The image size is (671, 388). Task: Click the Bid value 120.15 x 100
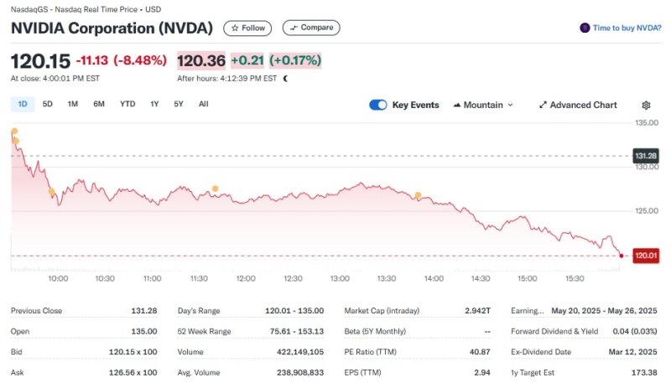click(133, 352)
